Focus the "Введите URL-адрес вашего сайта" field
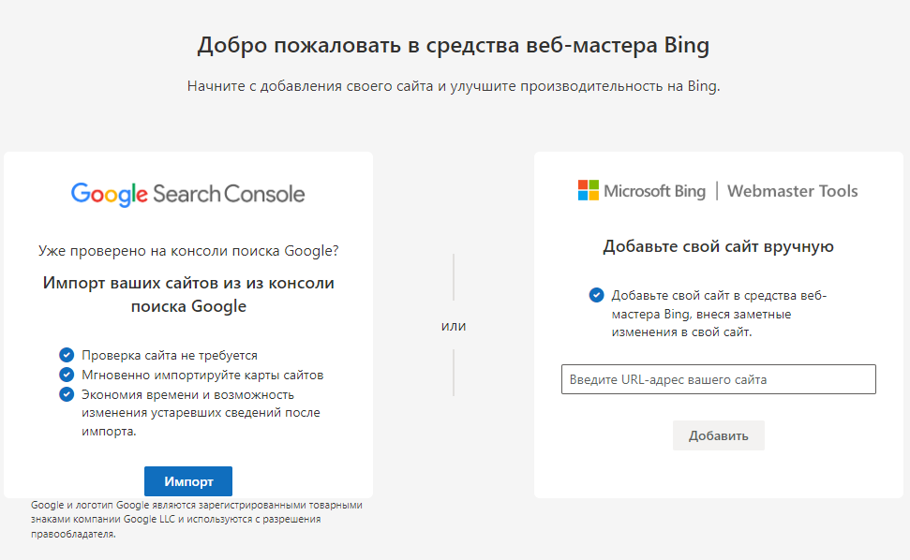The height and width of the screenshot is (560, 910). pos(718,379)
